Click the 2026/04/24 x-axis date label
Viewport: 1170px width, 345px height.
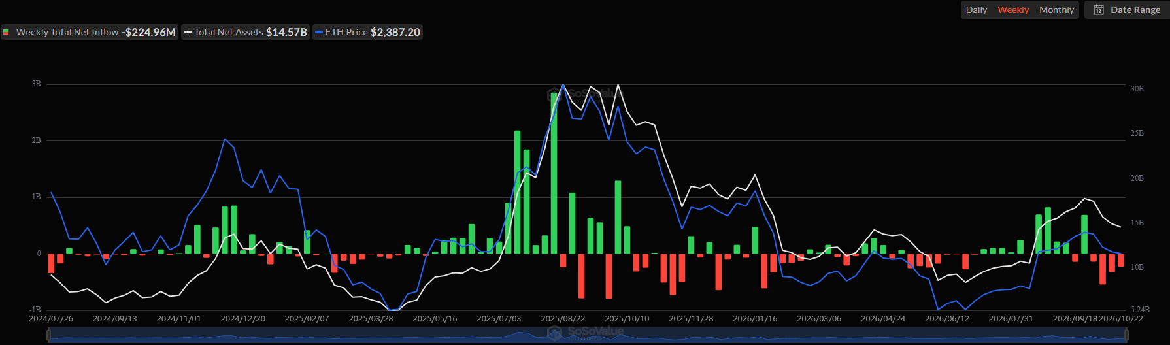click(884, 319)
